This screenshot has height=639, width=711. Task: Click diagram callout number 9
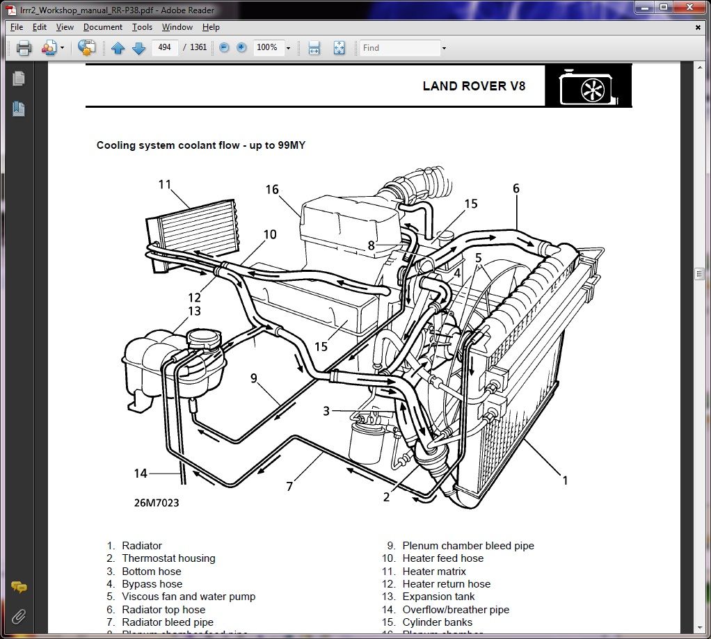[x=254, y=378]
